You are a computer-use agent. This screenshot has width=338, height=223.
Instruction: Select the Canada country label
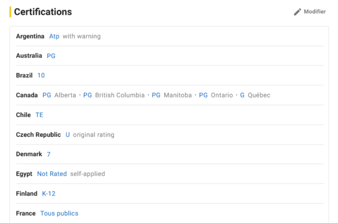(x=27, y=95)
